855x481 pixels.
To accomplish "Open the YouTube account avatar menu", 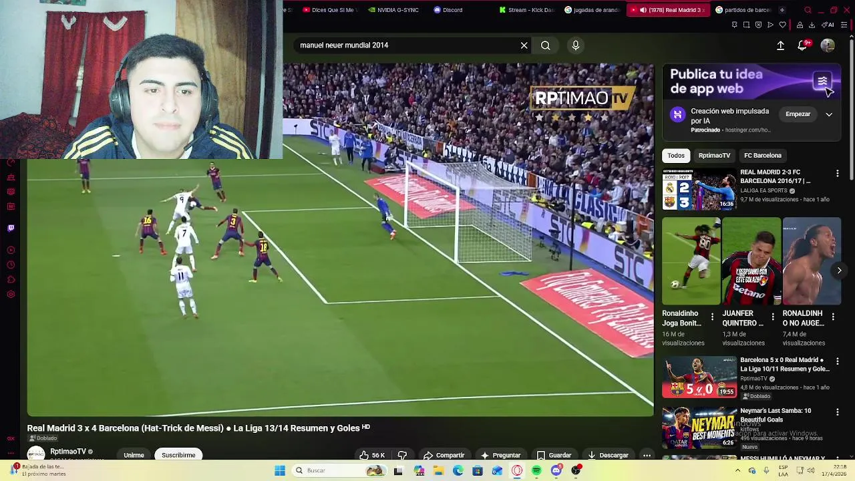I will (828, 45).
